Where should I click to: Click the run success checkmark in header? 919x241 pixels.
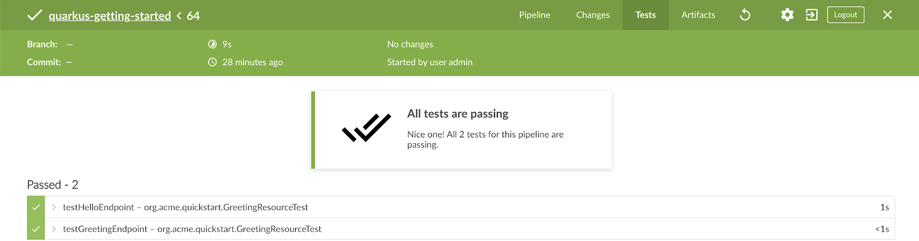tap(34, 15)
